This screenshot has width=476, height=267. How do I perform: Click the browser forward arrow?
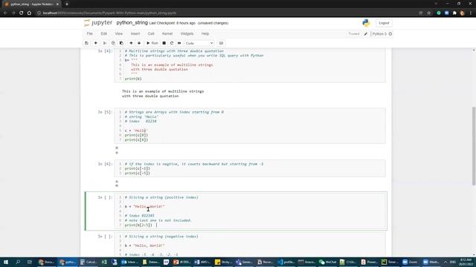tap(13, 13)
